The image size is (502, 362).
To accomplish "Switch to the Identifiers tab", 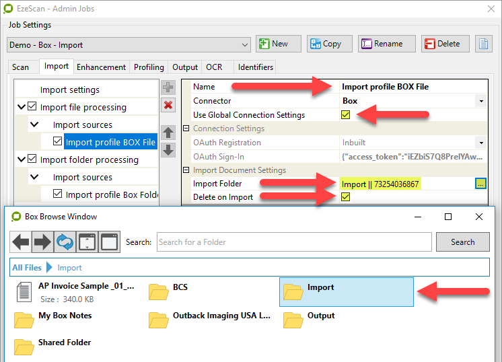I will [x=256, y=67].
